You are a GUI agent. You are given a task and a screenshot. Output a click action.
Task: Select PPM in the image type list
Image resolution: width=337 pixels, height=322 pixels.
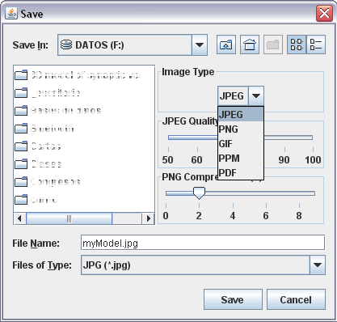pyautogui.click(x=241, y=159)
